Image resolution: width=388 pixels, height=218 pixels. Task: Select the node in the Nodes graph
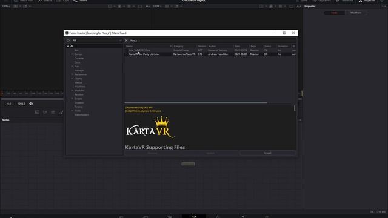[188, 164]
